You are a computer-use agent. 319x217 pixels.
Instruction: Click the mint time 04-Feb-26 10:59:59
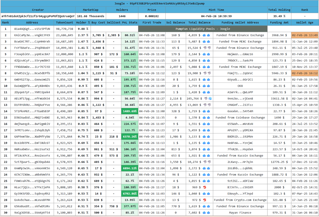(216, 16)
